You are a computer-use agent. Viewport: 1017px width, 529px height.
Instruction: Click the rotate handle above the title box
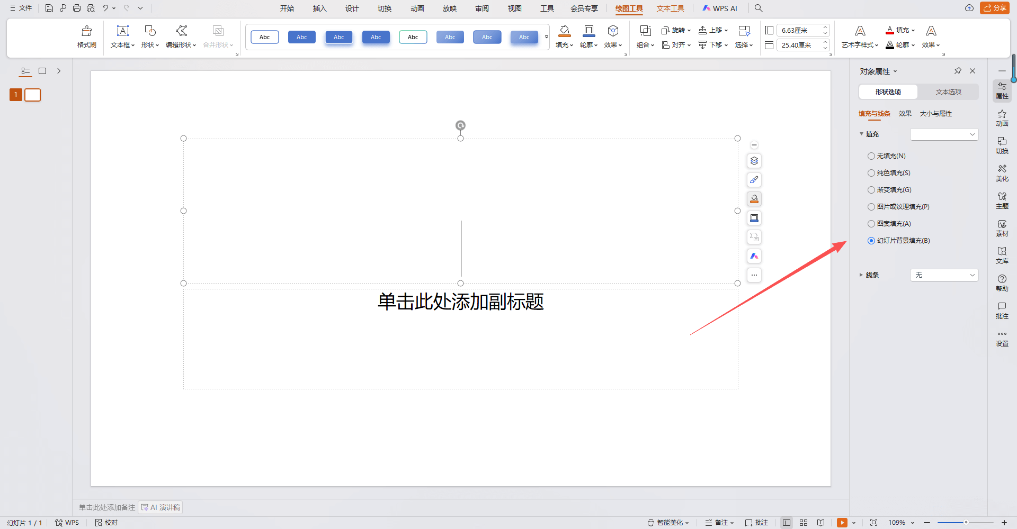[x=460, y=125]
